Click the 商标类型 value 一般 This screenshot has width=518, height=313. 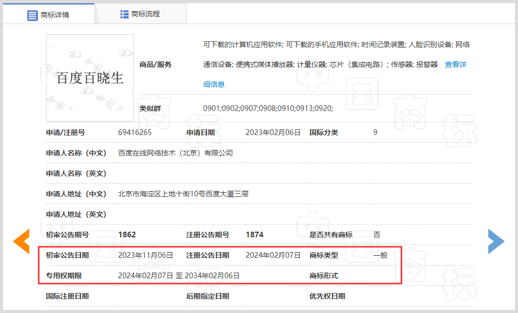(380, 255)
